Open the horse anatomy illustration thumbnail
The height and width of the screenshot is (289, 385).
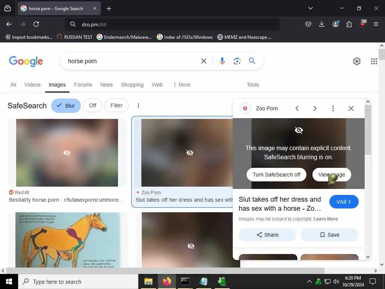pyautogui.click(x=68, y=240)
